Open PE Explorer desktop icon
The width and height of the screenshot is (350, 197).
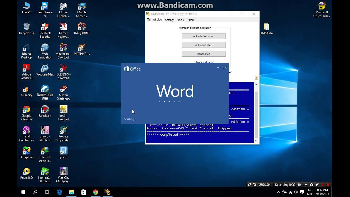pyautogui.click(x=27, y=153)
